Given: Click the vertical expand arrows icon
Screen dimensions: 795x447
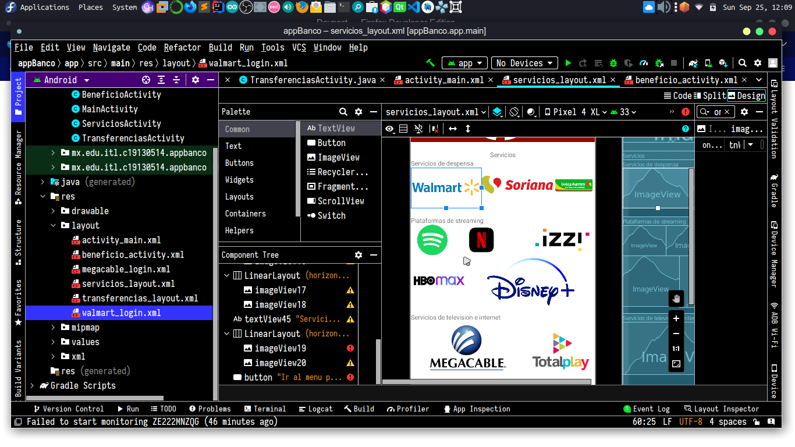Looking at the screenshot, I should pos(468,129).
